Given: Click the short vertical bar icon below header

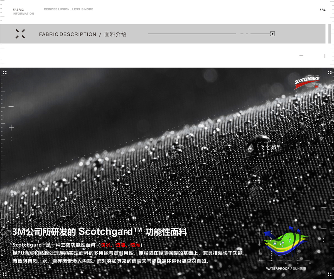Looking at the screenshot, I should (x=325, y=56).
